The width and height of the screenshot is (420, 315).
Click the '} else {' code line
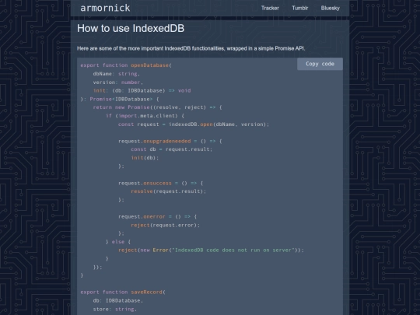pos(118,242)
